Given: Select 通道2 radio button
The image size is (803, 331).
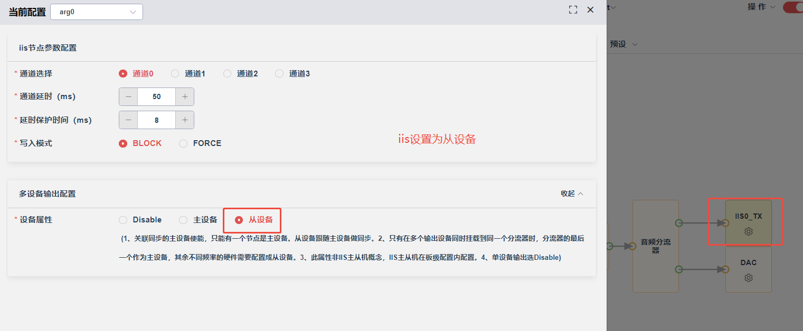Looking at the screenshot, I should coord(227,74).
